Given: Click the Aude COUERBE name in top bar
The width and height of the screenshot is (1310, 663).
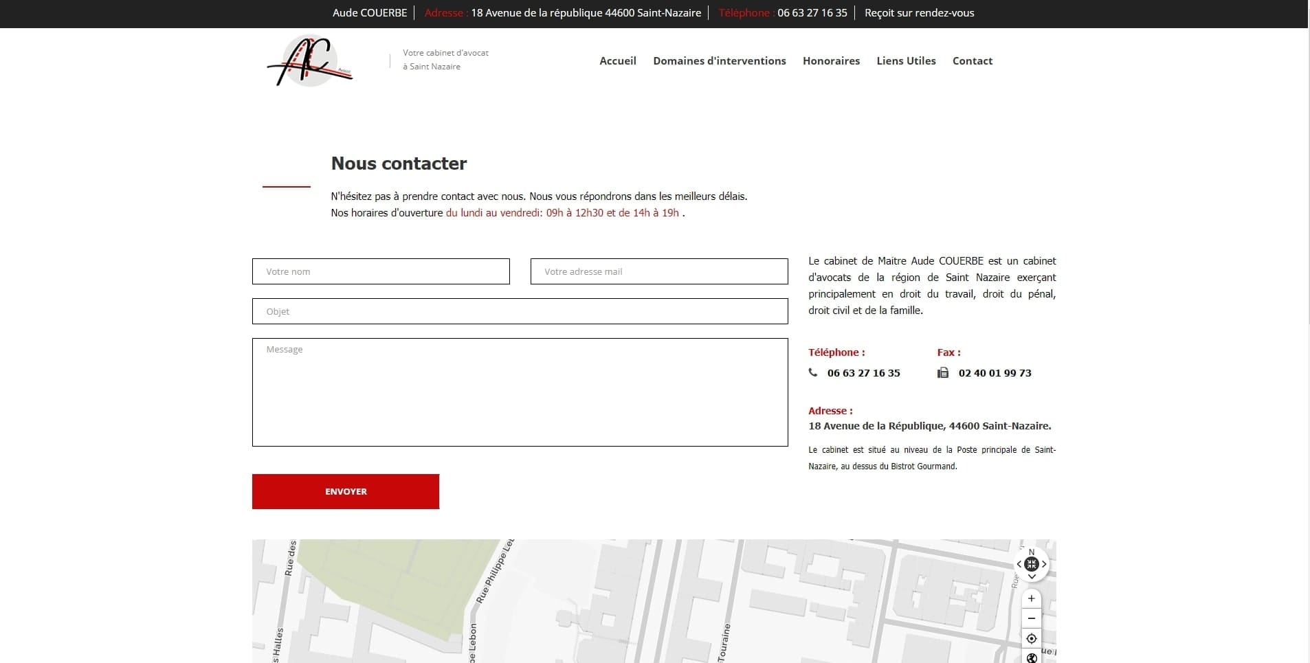Looking at the screenshot, I should [x=370, y=13].
